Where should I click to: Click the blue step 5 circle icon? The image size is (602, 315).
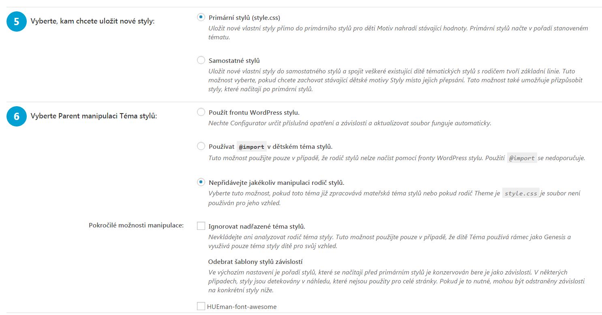coord(17,21)
